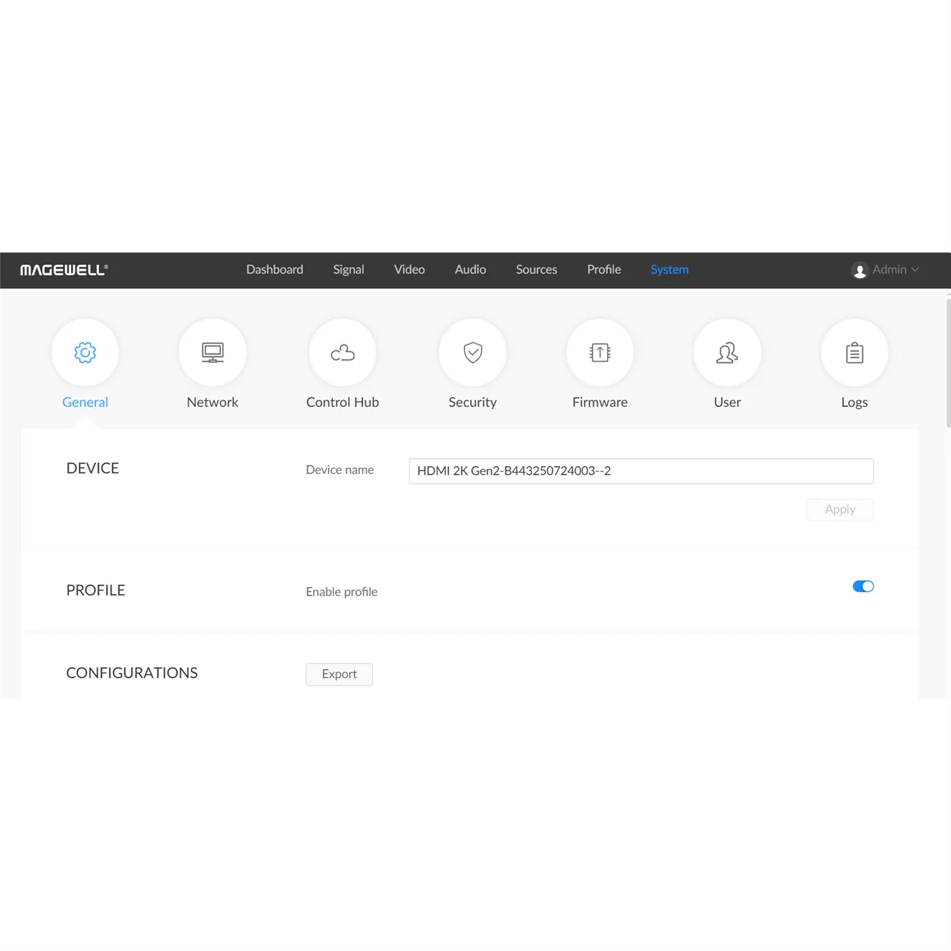Disable the Enable profile toggle
The width and height of the screenshot is (951, 951).
pyautogui.click(x=863, y=586)
